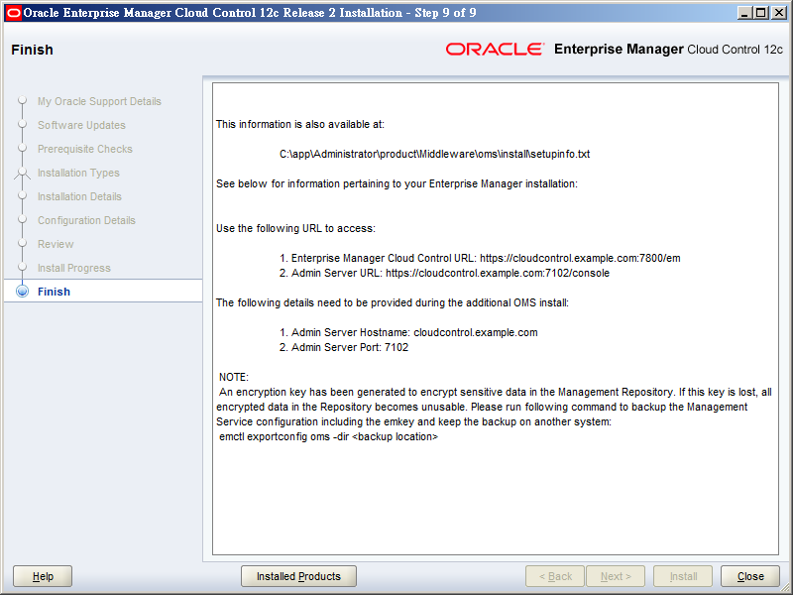The image size is (793, 595).
Task: Select the Finish step in sidebar
Action: click(x=54, y=292)
